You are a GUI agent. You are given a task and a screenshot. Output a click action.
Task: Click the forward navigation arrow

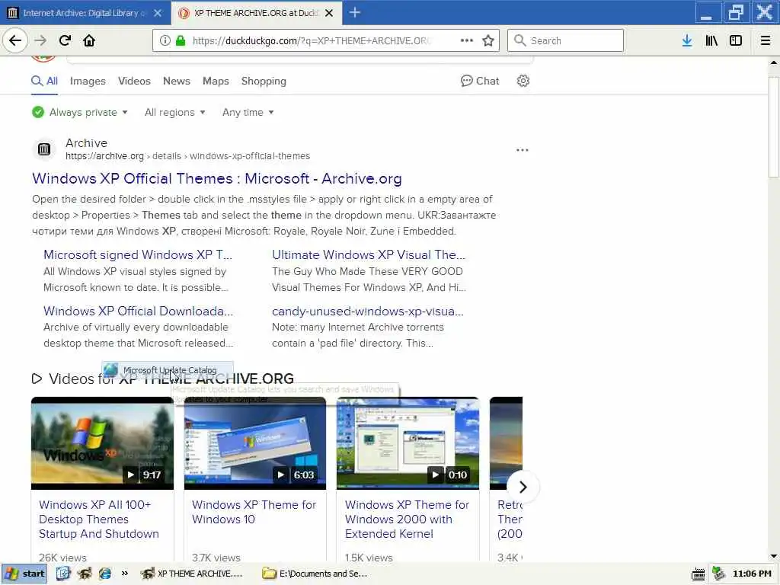point(41,40)
